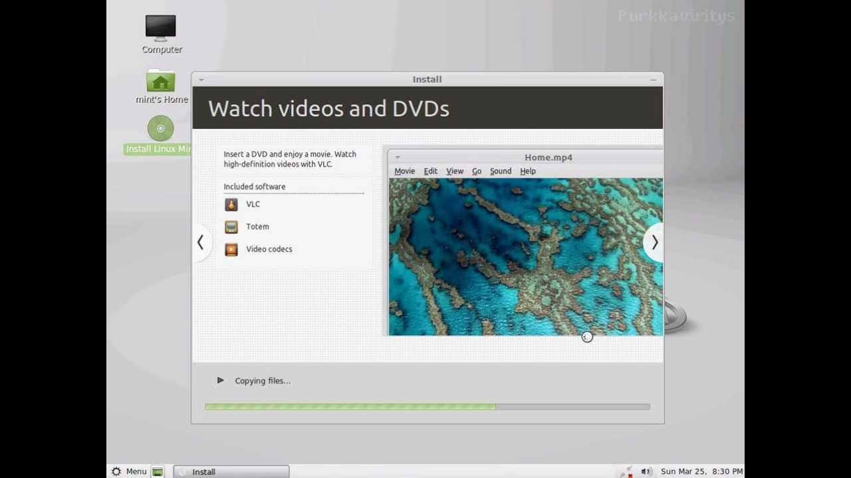This screenshot has height=478, width=851.
Task: Click the Video codecs label
Action: point(269,250)
